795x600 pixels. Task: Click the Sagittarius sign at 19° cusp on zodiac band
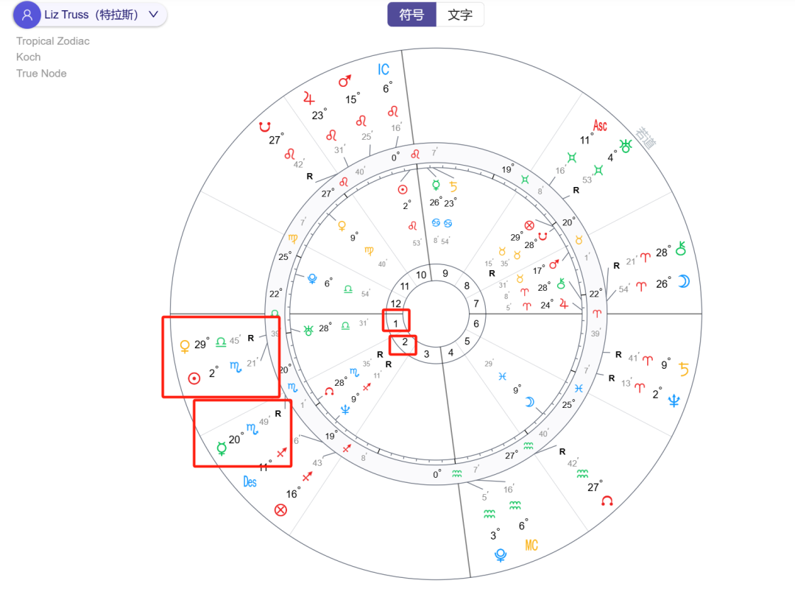click(x=347, y=448)
